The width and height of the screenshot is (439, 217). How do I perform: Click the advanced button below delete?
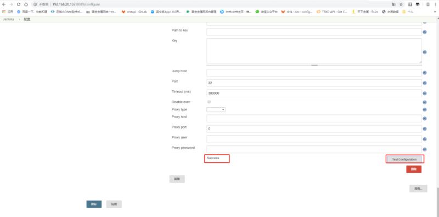click(418, 189)
